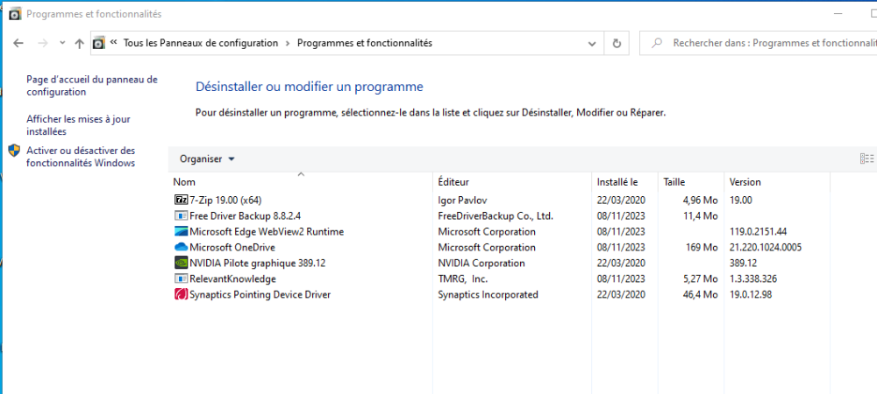Refresh the programs list

[617, 43]
